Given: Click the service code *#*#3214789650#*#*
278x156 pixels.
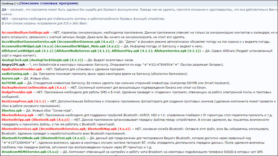Looking at the screenshot, I should pyautogui.click(x=161, y=65).
